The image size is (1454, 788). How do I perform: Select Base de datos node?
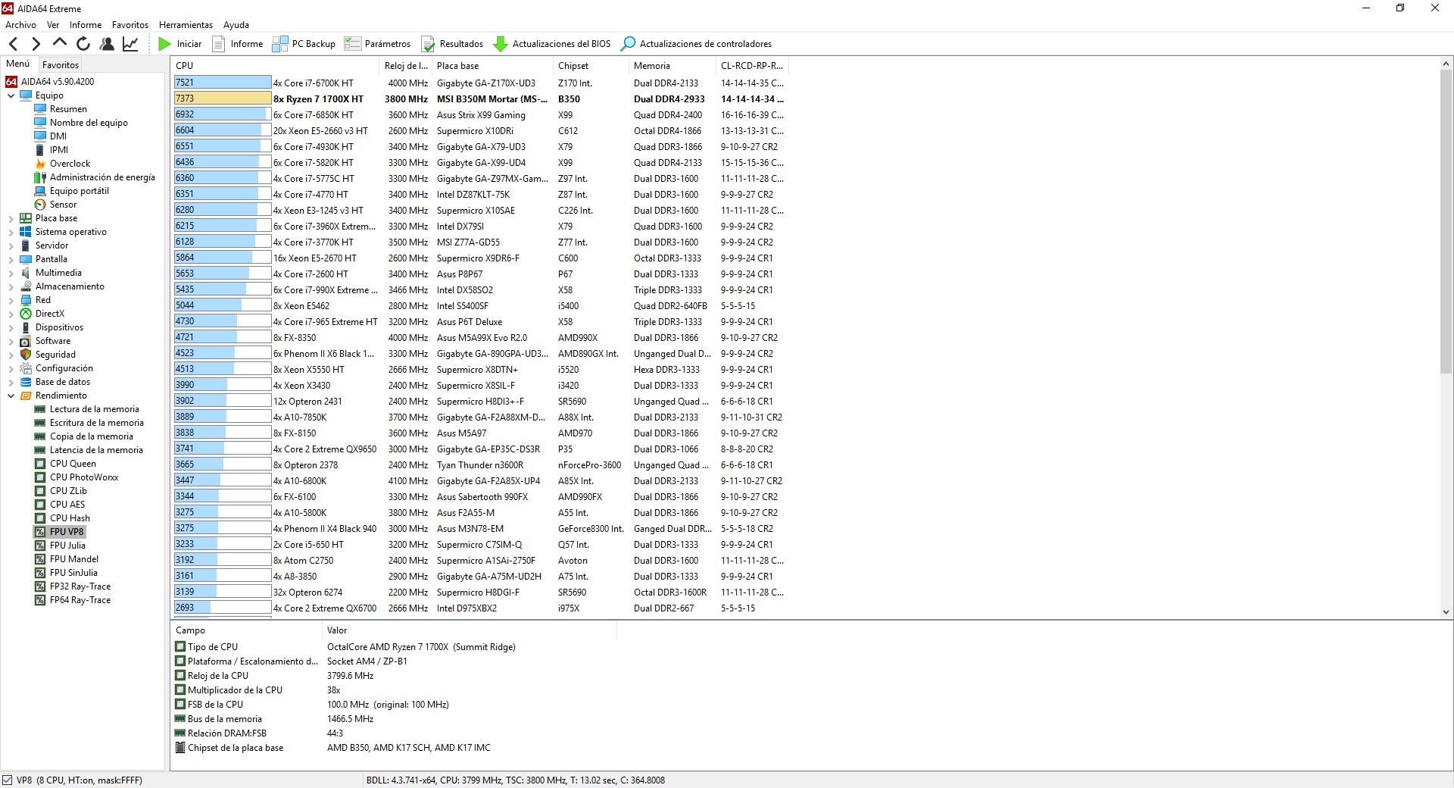(x=55, y=382)
